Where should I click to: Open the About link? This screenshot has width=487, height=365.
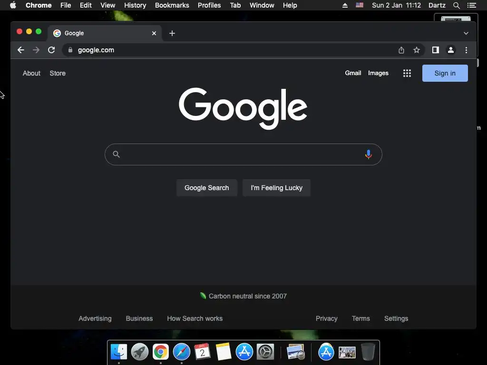[x=31, y=73]
